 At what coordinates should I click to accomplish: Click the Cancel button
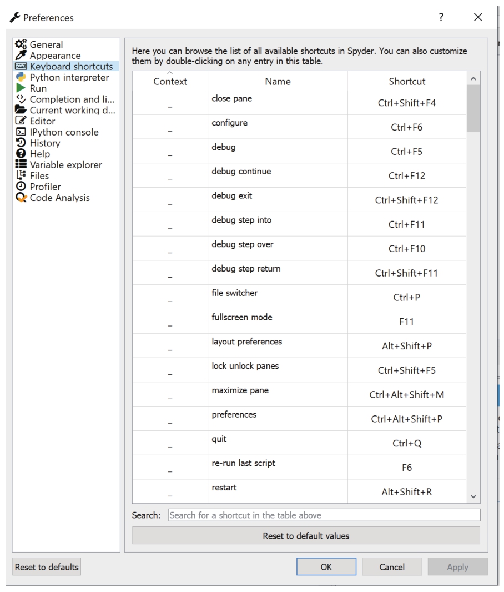pos(392,567)
